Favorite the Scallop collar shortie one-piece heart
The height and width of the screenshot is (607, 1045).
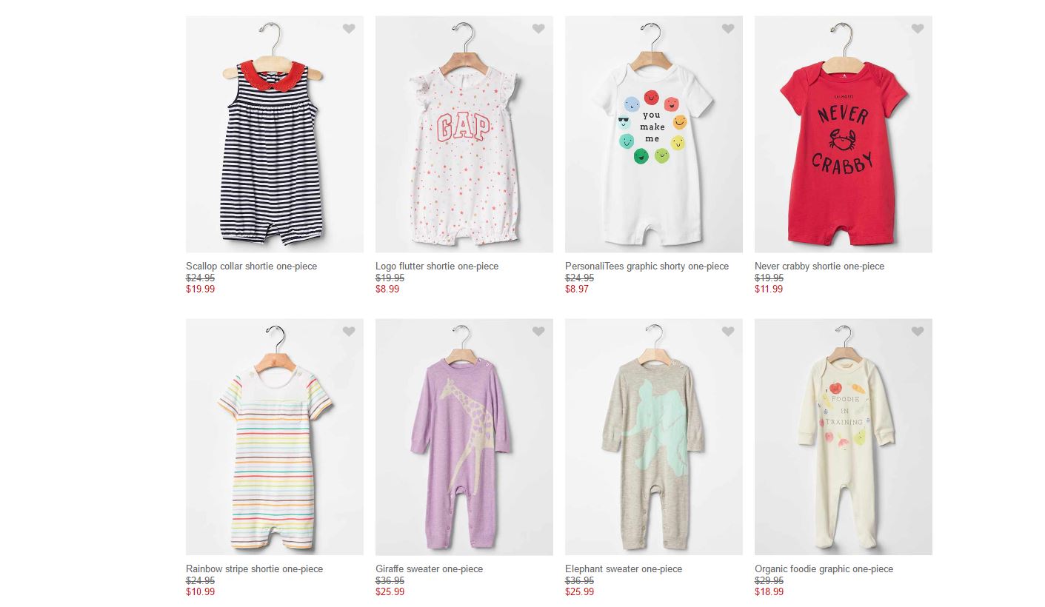pos(349,29)
